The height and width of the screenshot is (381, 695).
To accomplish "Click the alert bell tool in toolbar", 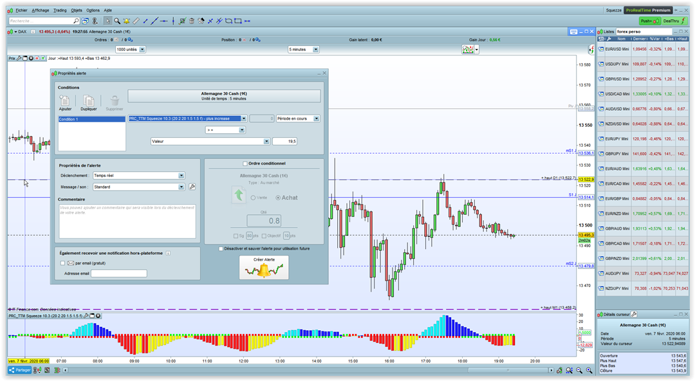I will pos(127,21).
